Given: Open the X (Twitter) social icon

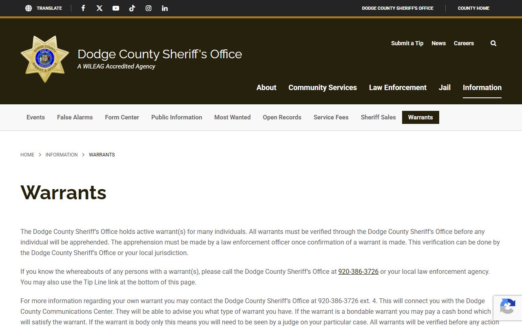Looking at the screenshot, I should pos(100,8).
